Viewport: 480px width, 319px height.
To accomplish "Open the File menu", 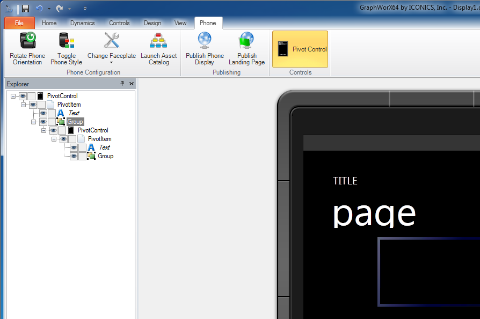I will point(19,23).
